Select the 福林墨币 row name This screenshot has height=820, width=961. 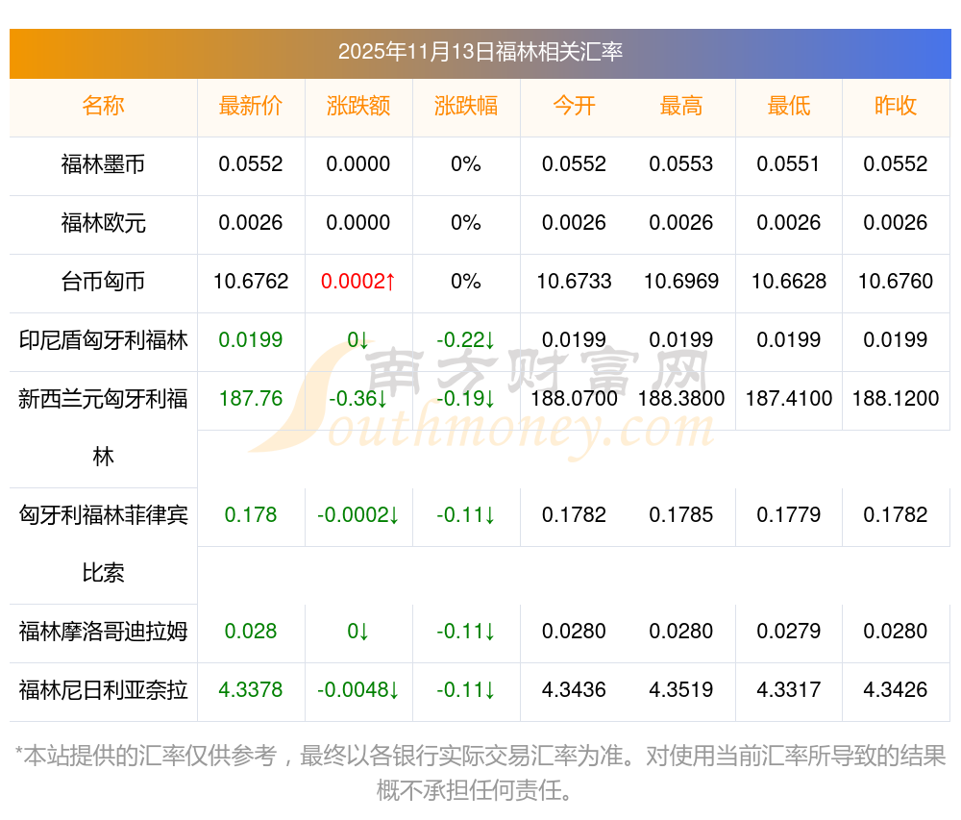[x=103, y=164]
